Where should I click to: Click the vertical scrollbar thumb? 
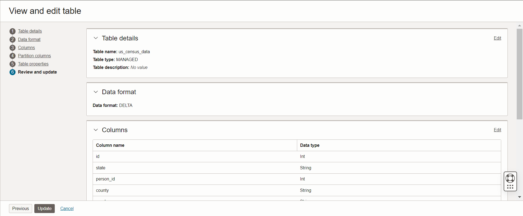click(519, 74)
